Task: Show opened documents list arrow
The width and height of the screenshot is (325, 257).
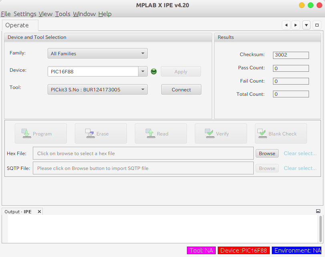Action: [x=306, y=25]
